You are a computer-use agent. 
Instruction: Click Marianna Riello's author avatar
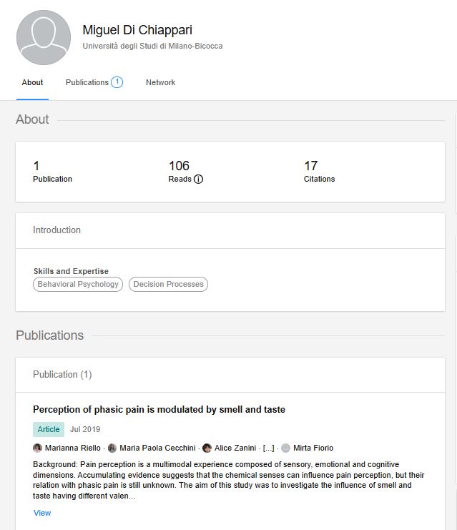37,448
